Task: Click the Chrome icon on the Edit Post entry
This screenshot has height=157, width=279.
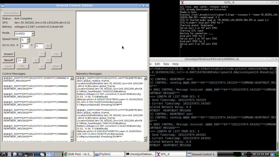Action: click(x=65, y=154)
